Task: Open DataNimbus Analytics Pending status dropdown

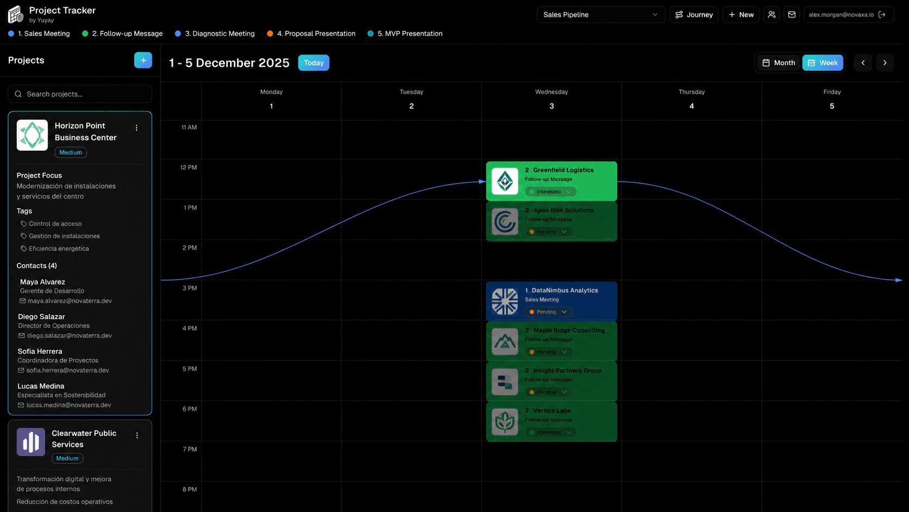Action: click(549, 312)
